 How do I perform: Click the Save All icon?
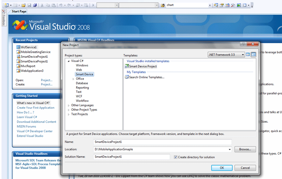(35, 5)
